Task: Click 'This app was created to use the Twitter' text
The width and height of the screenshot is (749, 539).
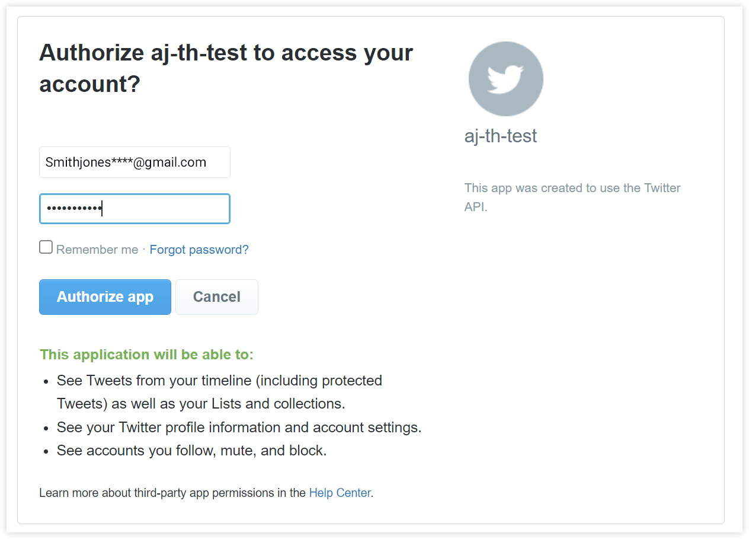Action: [x=572, y=188]
